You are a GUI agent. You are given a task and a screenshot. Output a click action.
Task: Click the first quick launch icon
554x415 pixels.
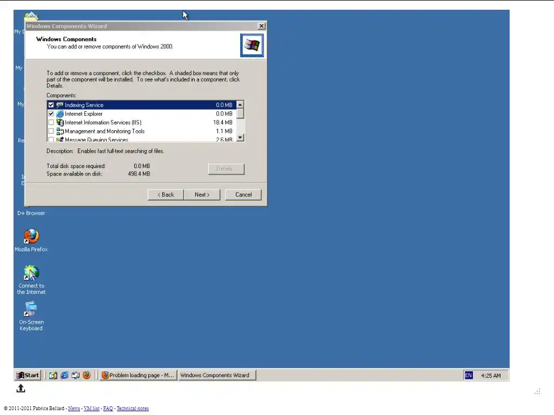[53, 375]
